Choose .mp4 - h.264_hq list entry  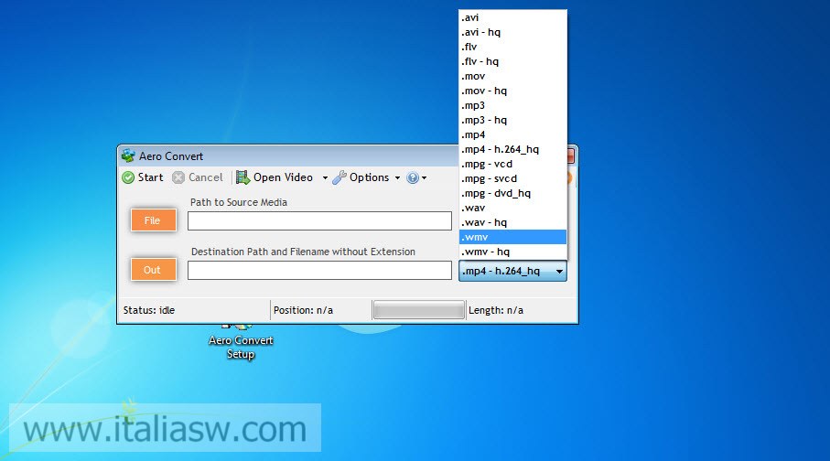(512, 149)
